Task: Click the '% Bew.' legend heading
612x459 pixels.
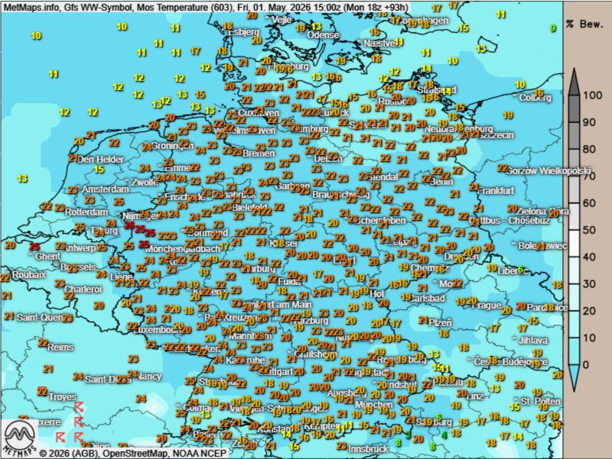Action: coord(586,24)
